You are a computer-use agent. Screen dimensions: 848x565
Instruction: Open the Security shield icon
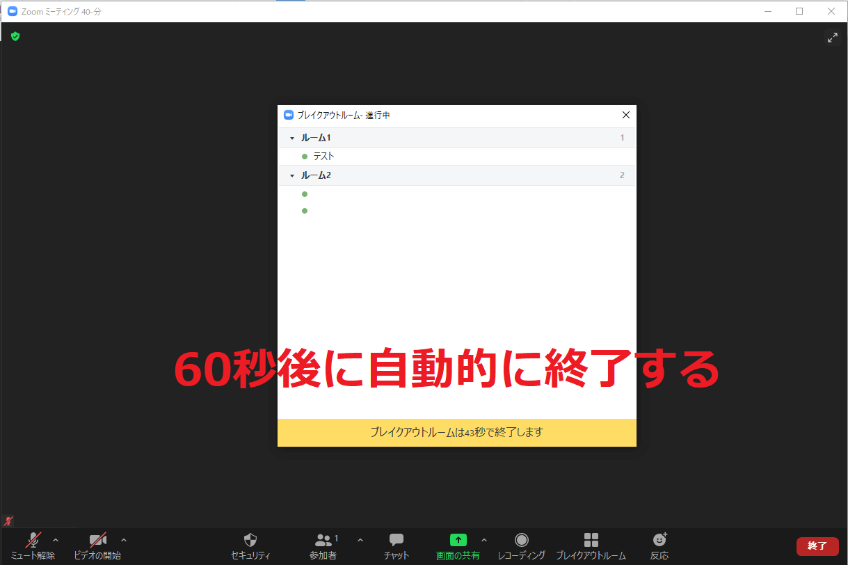250,541
